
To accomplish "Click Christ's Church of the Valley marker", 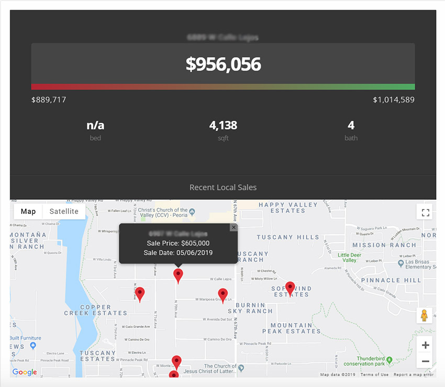I will coord(192,211).
